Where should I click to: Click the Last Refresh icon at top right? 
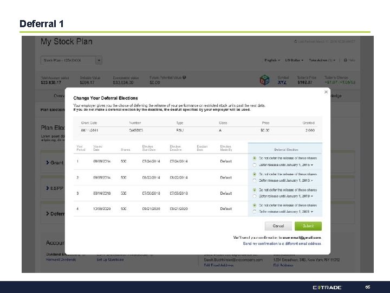296,41
